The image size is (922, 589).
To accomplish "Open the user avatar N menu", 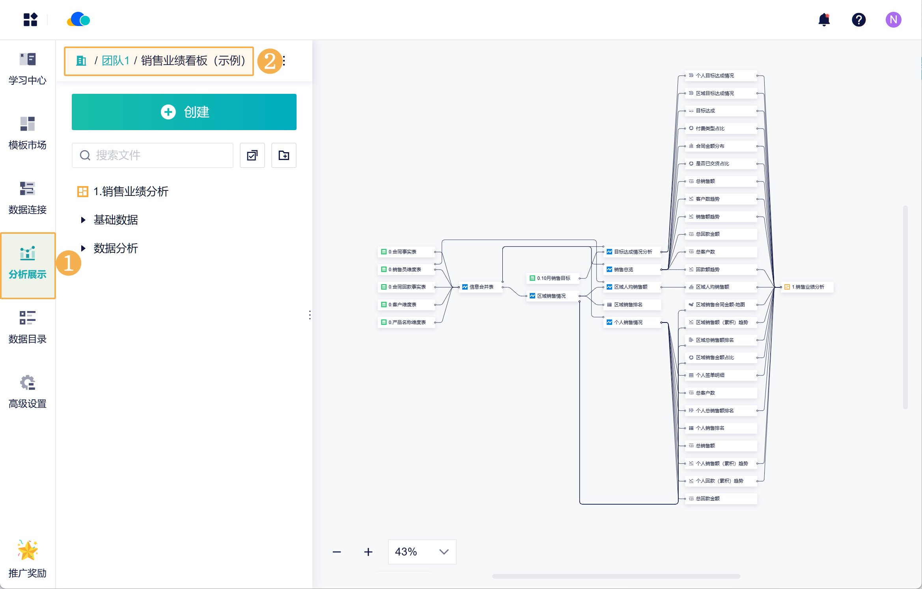I will pos(893,20).
